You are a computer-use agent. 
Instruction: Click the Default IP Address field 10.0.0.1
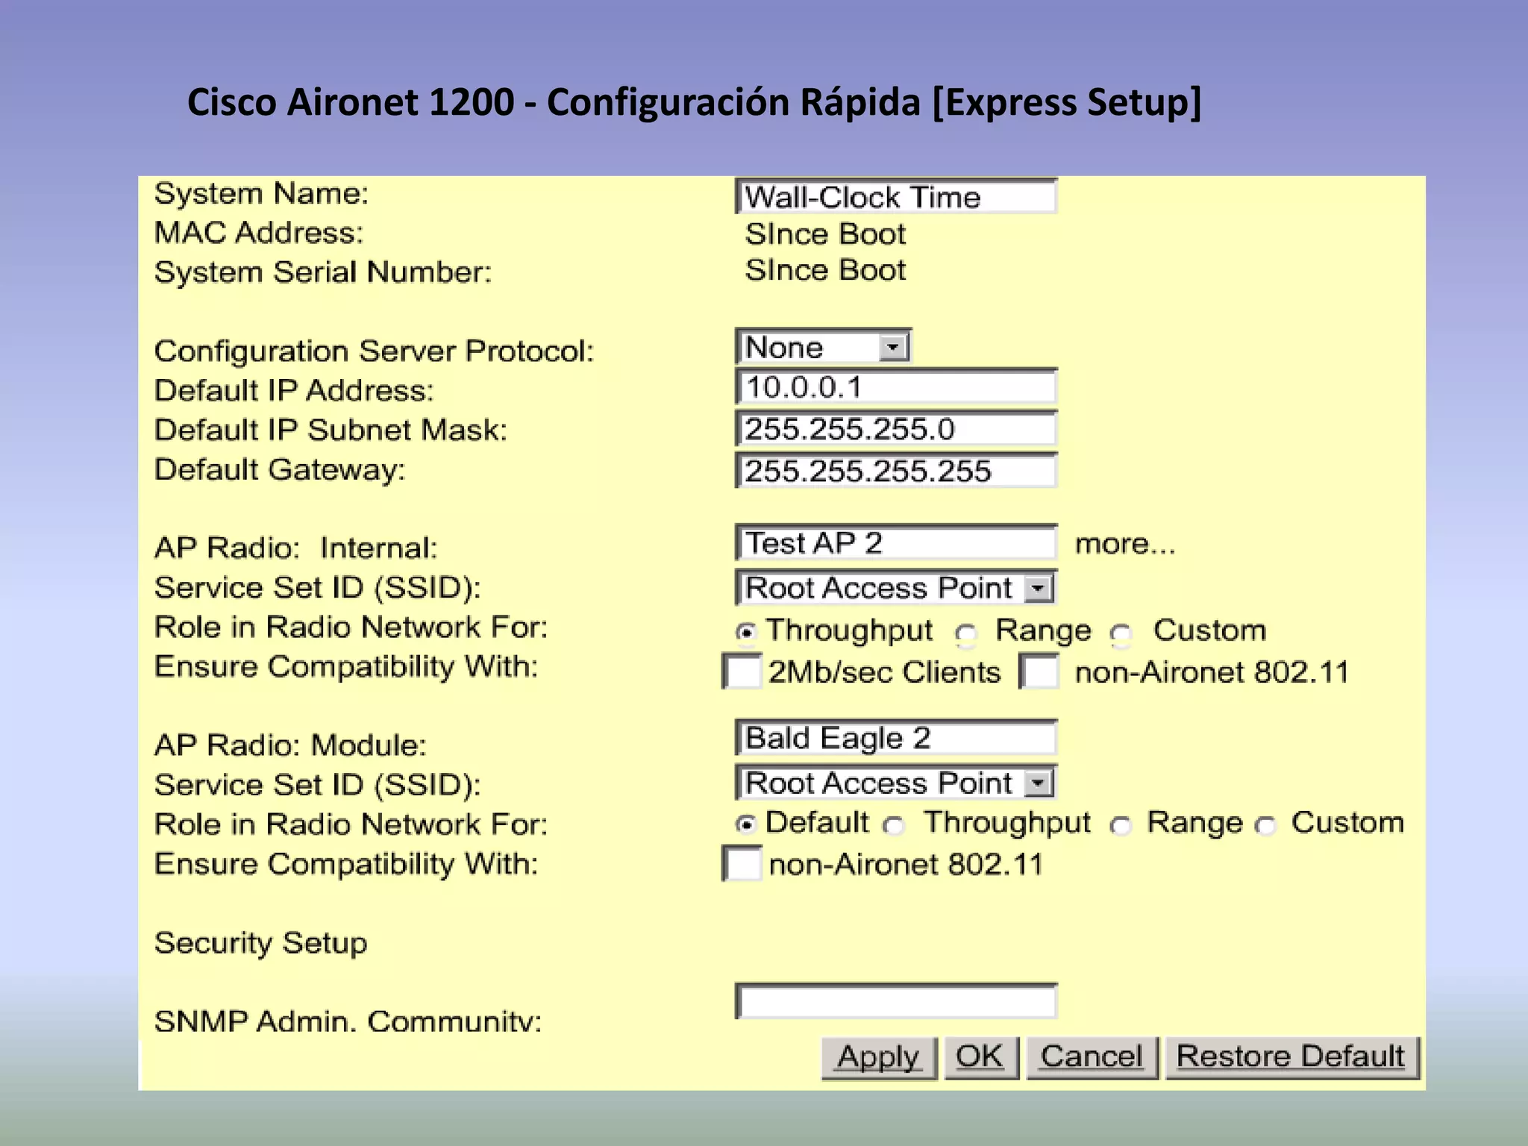pos(896,387)
